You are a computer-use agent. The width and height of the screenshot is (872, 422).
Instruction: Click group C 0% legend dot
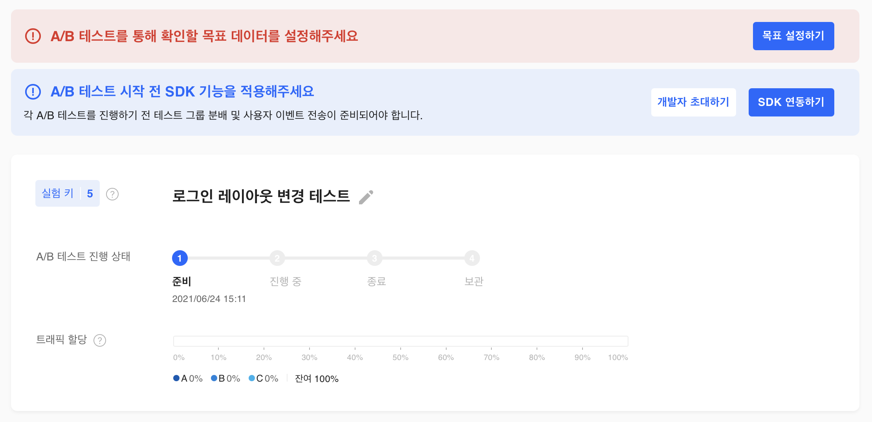coord(252,378)
